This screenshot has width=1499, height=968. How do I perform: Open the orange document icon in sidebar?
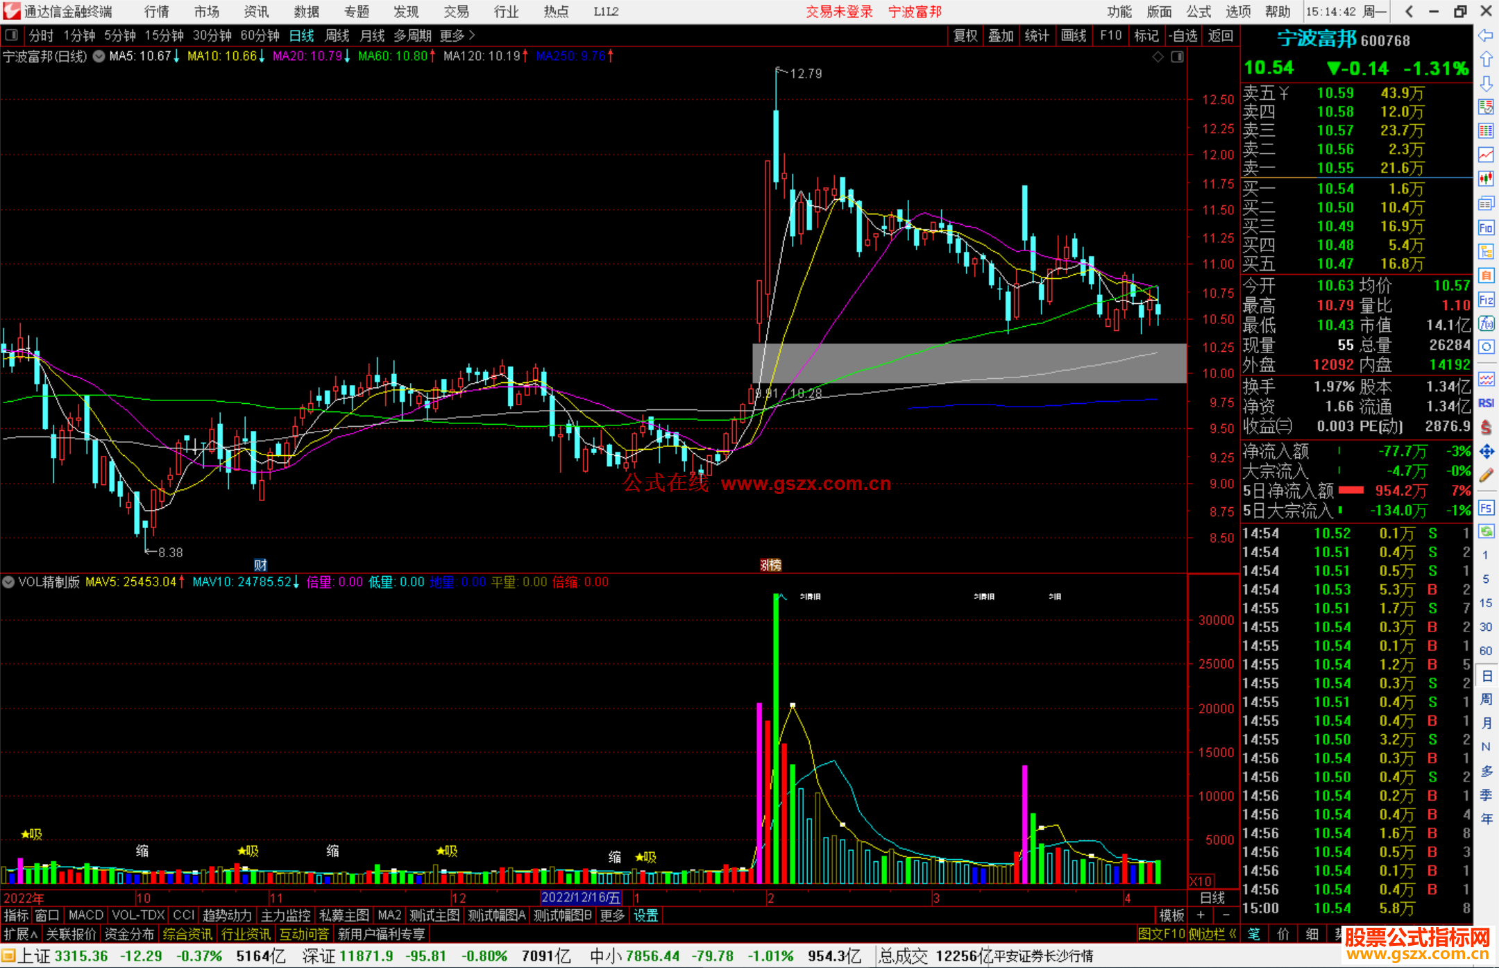[1486, 275]
